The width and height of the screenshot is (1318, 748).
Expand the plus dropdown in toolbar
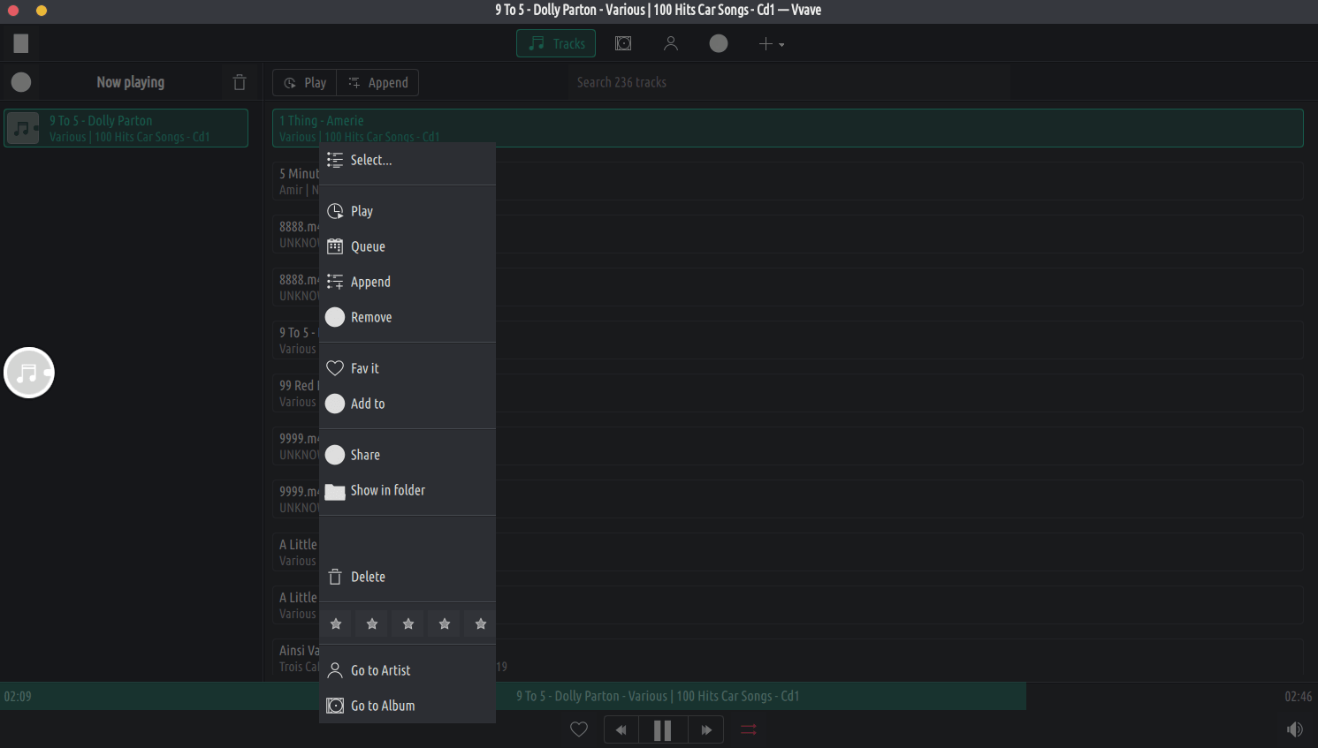[x=771, y=43]
